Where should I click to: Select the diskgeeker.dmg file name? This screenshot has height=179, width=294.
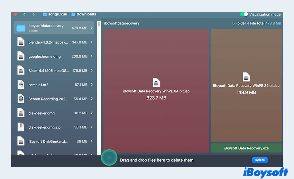(42, 113)
